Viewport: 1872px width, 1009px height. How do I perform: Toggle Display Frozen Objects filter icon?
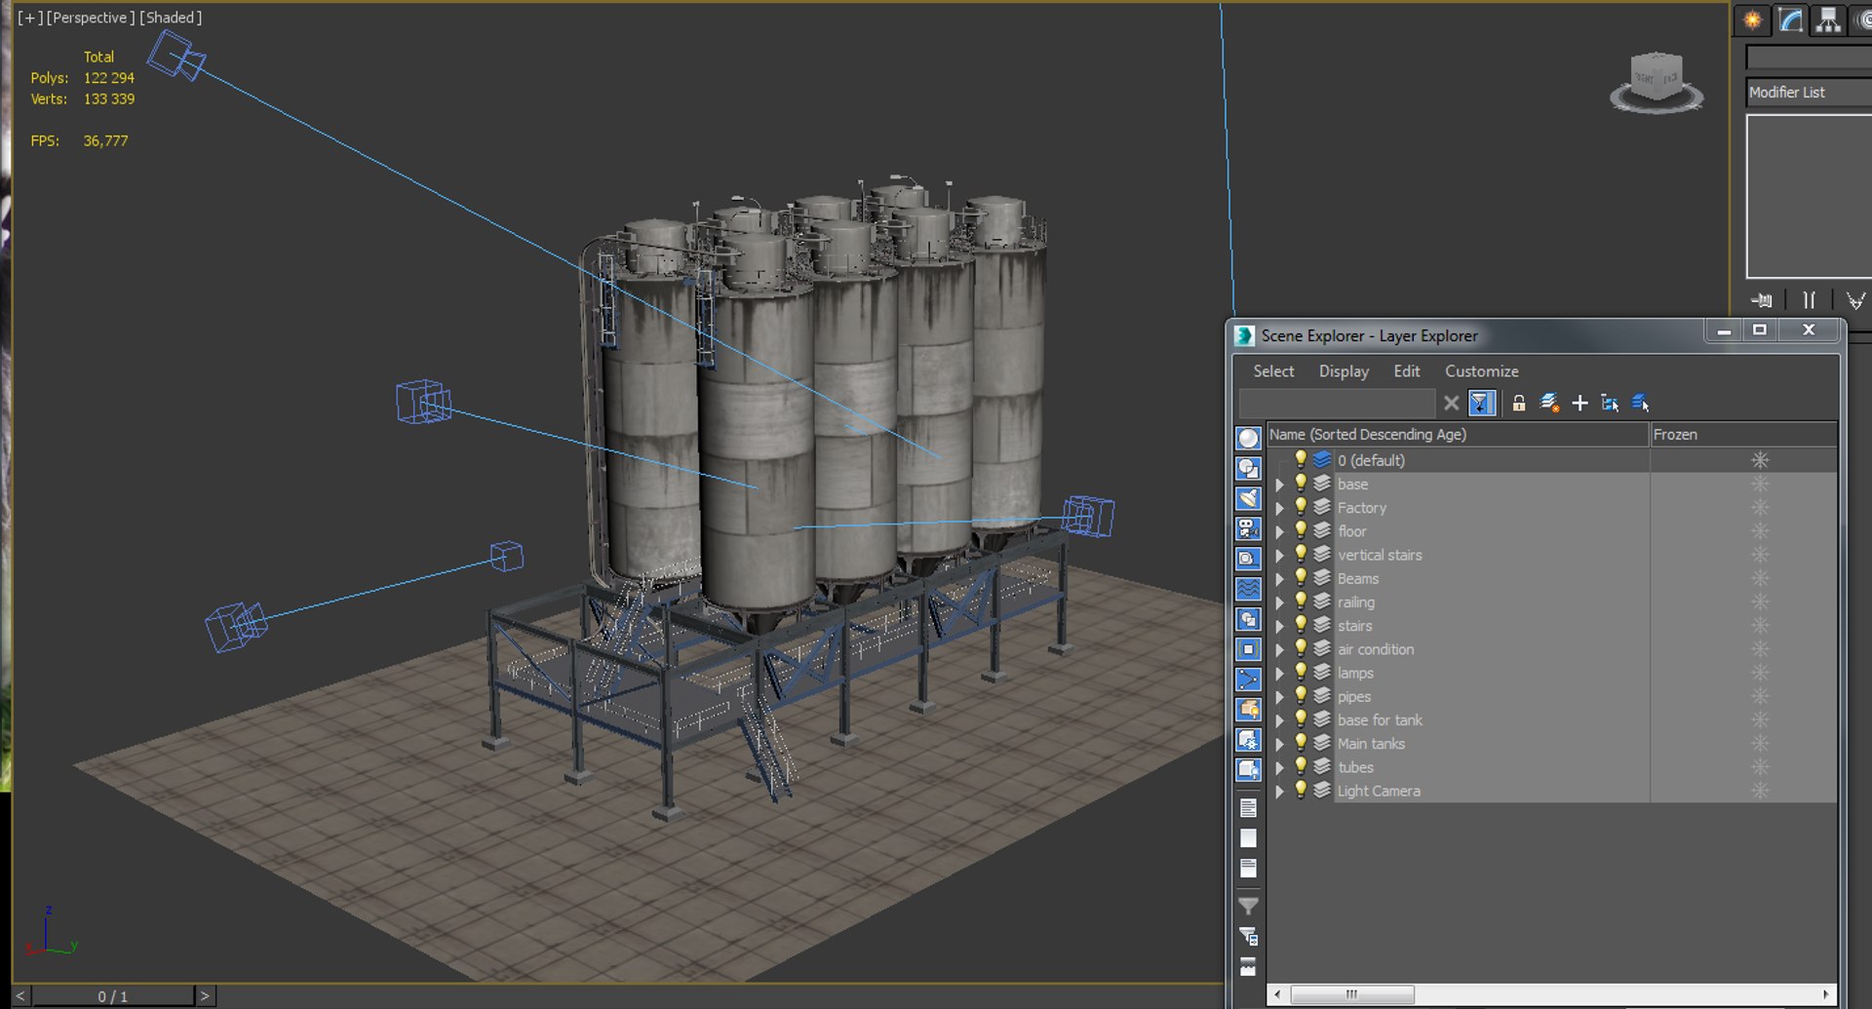pos(1248,740)
